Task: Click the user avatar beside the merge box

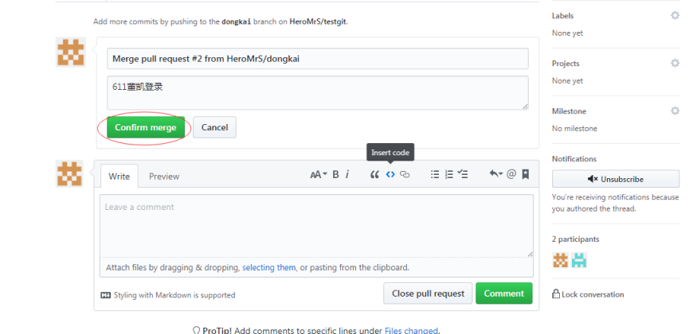Action: 71,52
